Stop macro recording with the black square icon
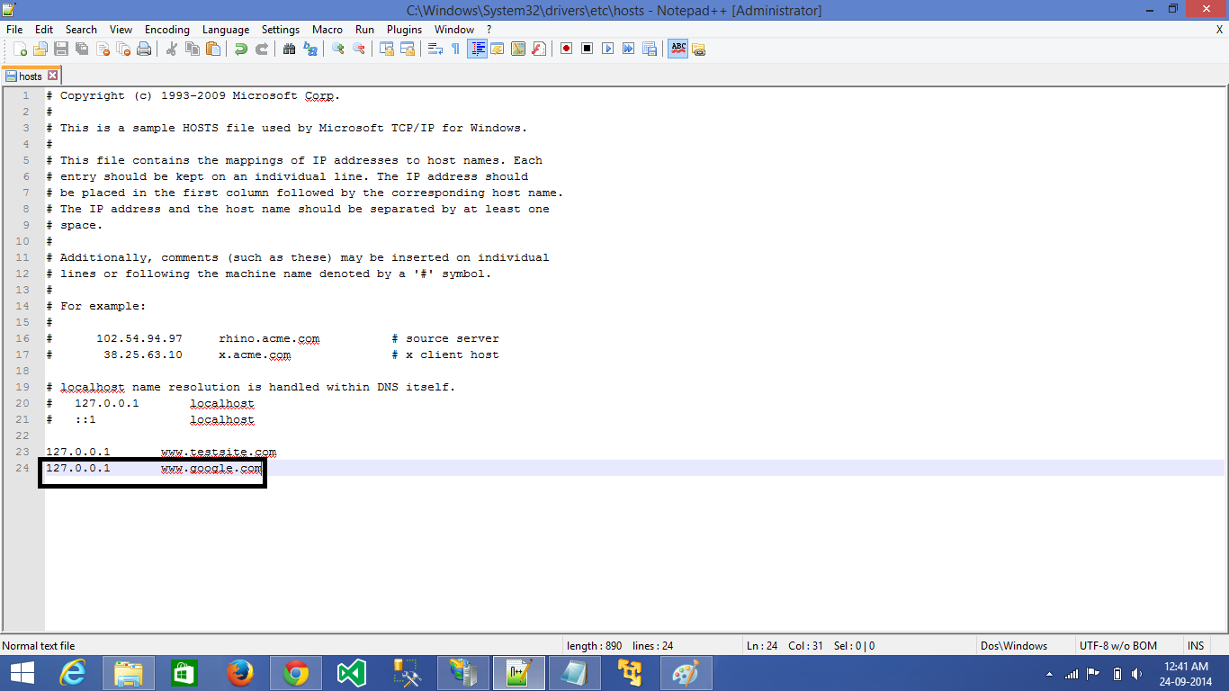Viewport: 1229px width, 691px height. click(587, 49)
